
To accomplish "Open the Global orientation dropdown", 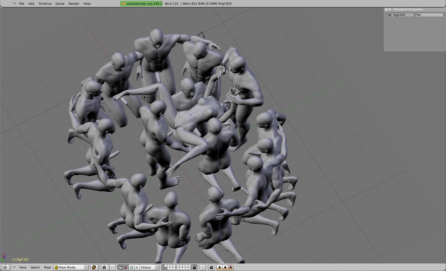I will pos(149,267).
